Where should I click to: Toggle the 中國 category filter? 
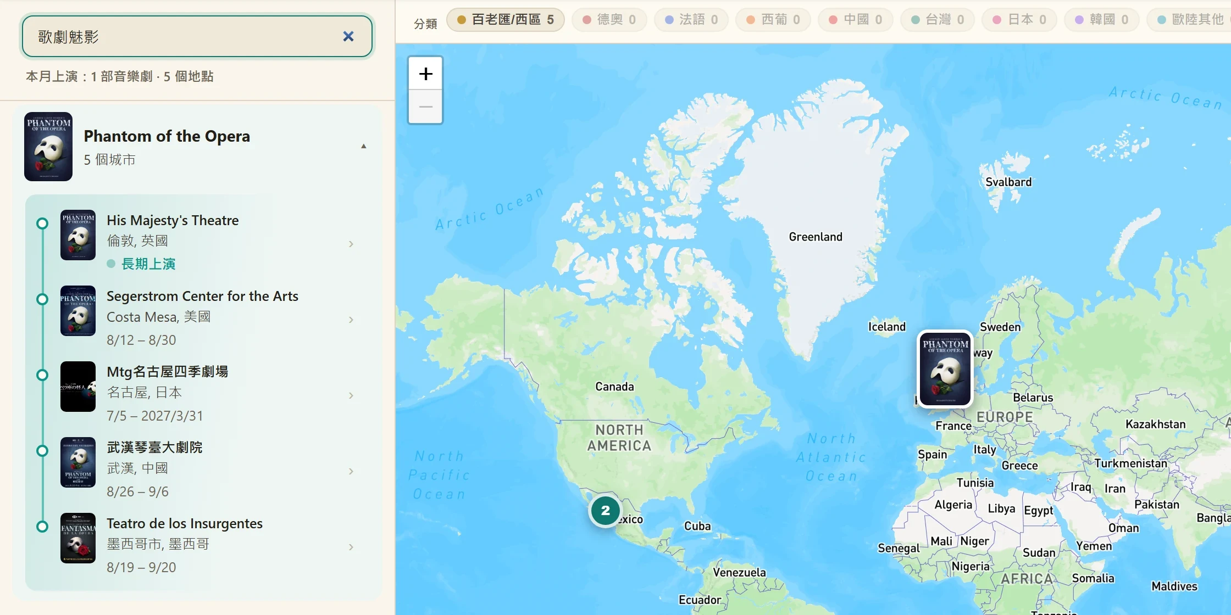[x=856, y=20]
